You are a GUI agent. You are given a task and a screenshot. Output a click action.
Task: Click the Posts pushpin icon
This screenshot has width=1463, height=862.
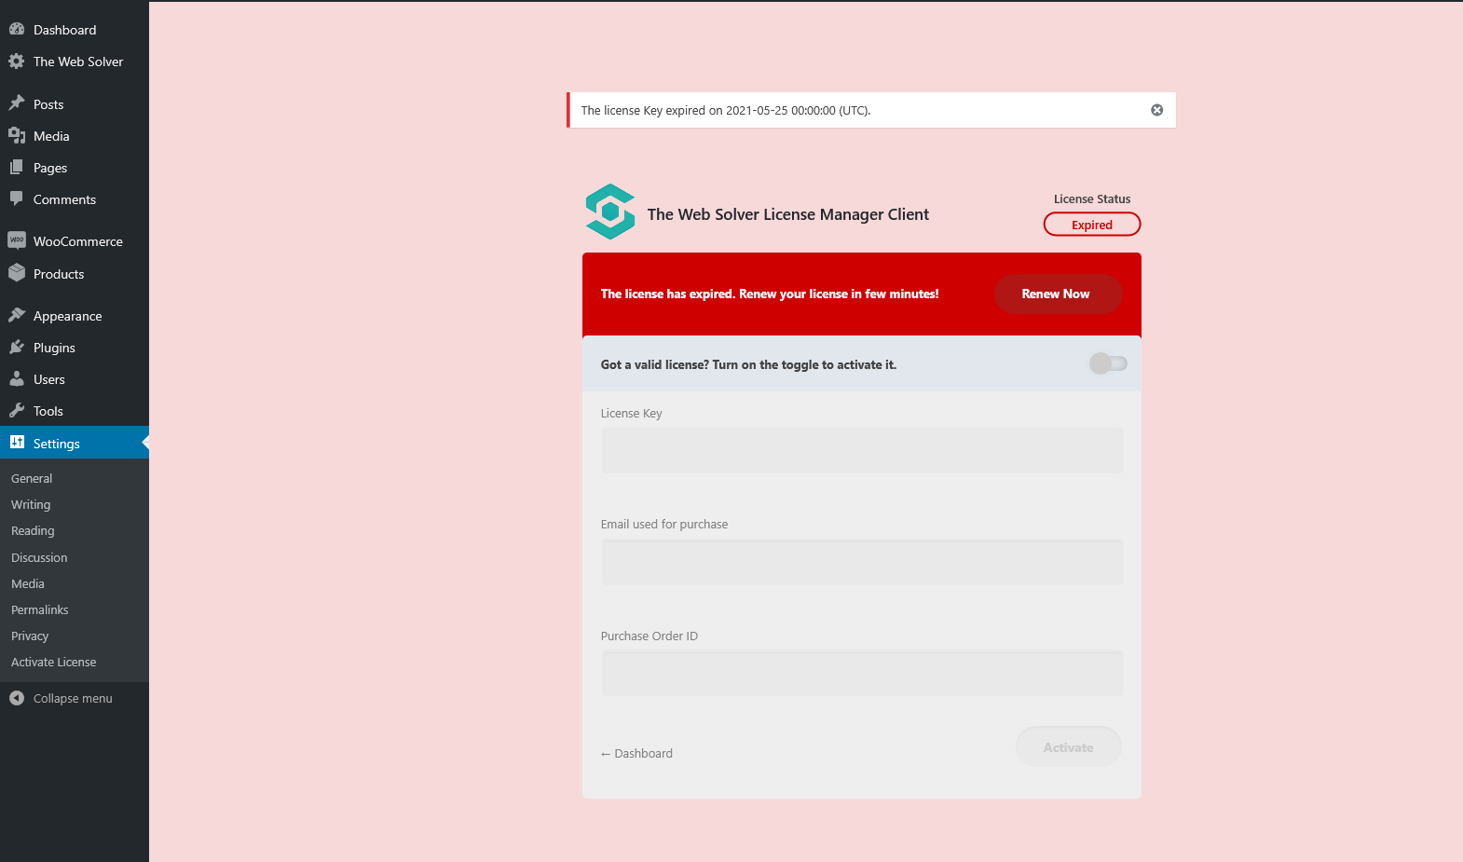point(17,103)
